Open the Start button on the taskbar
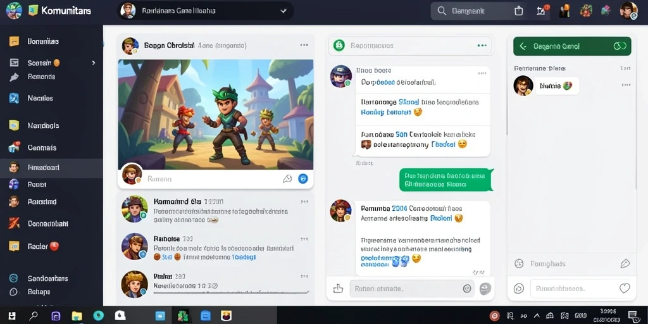The image size is (648, 324). click(12, 316)
